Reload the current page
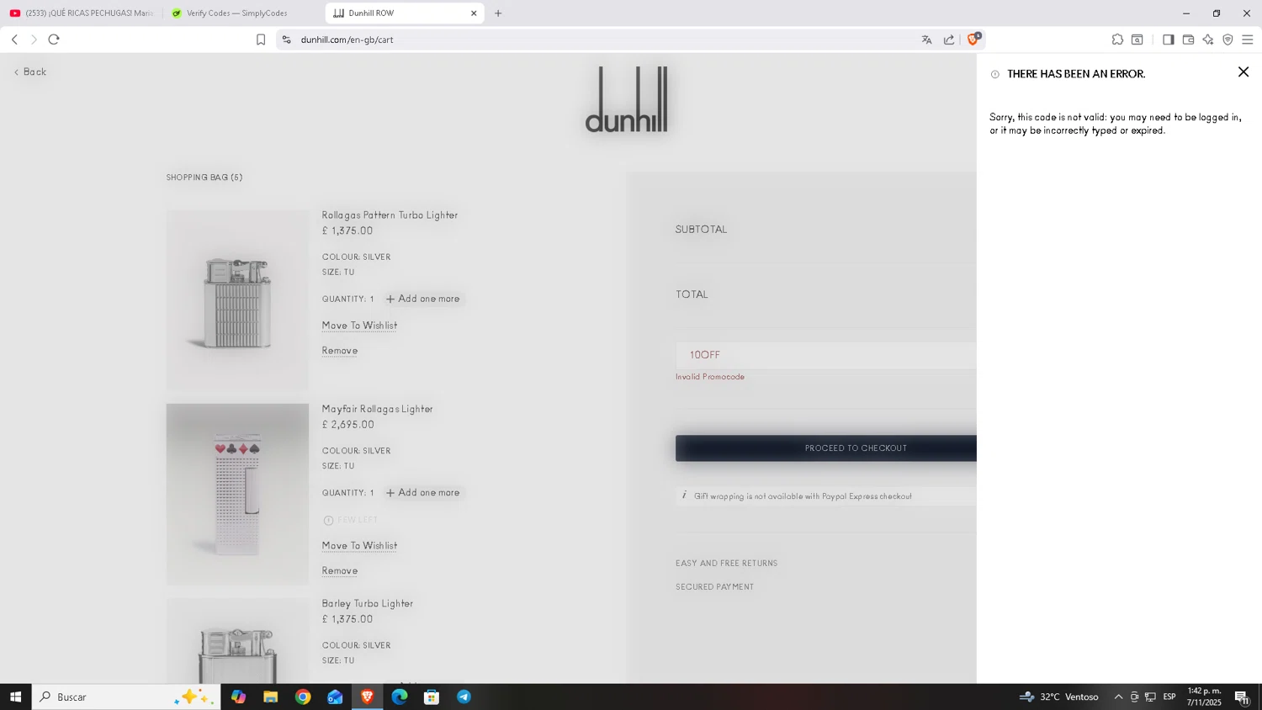This screenshot has height=710, width=1262. [x=54, y=40]
